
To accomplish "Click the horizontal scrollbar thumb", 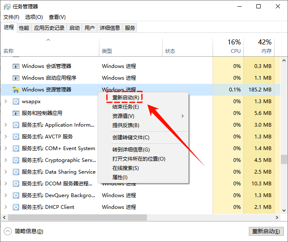I will (77, 218).
